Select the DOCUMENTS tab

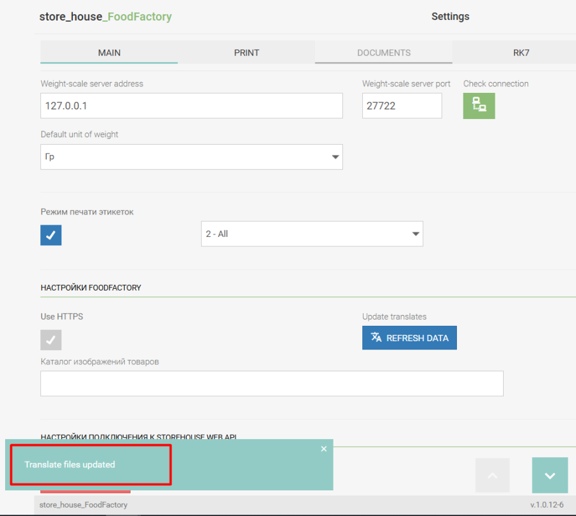[383, 52]
